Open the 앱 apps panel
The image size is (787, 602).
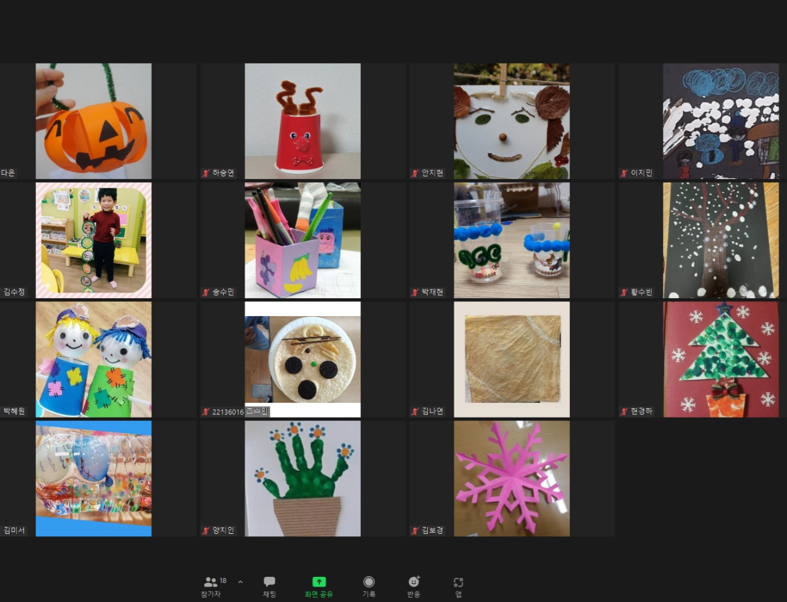(458, 587)
